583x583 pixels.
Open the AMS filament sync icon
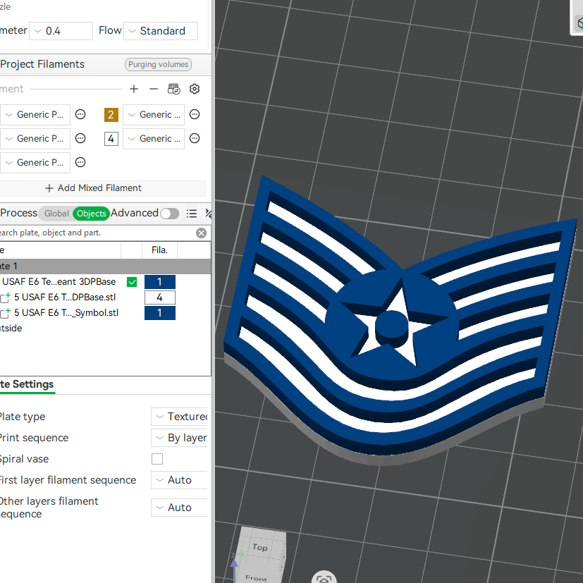tap(173, 89)
